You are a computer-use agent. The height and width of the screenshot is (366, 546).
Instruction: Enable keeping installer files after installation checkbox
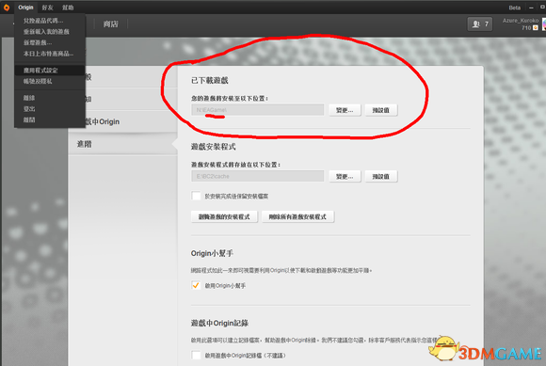[x=196, y=196]
